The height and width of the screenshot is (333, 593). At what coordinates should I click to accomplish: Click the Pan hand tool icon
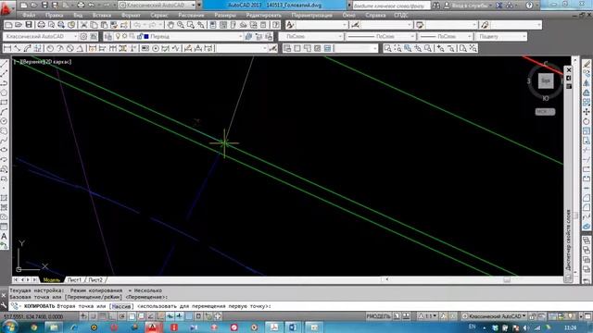(x=170, y=25)
